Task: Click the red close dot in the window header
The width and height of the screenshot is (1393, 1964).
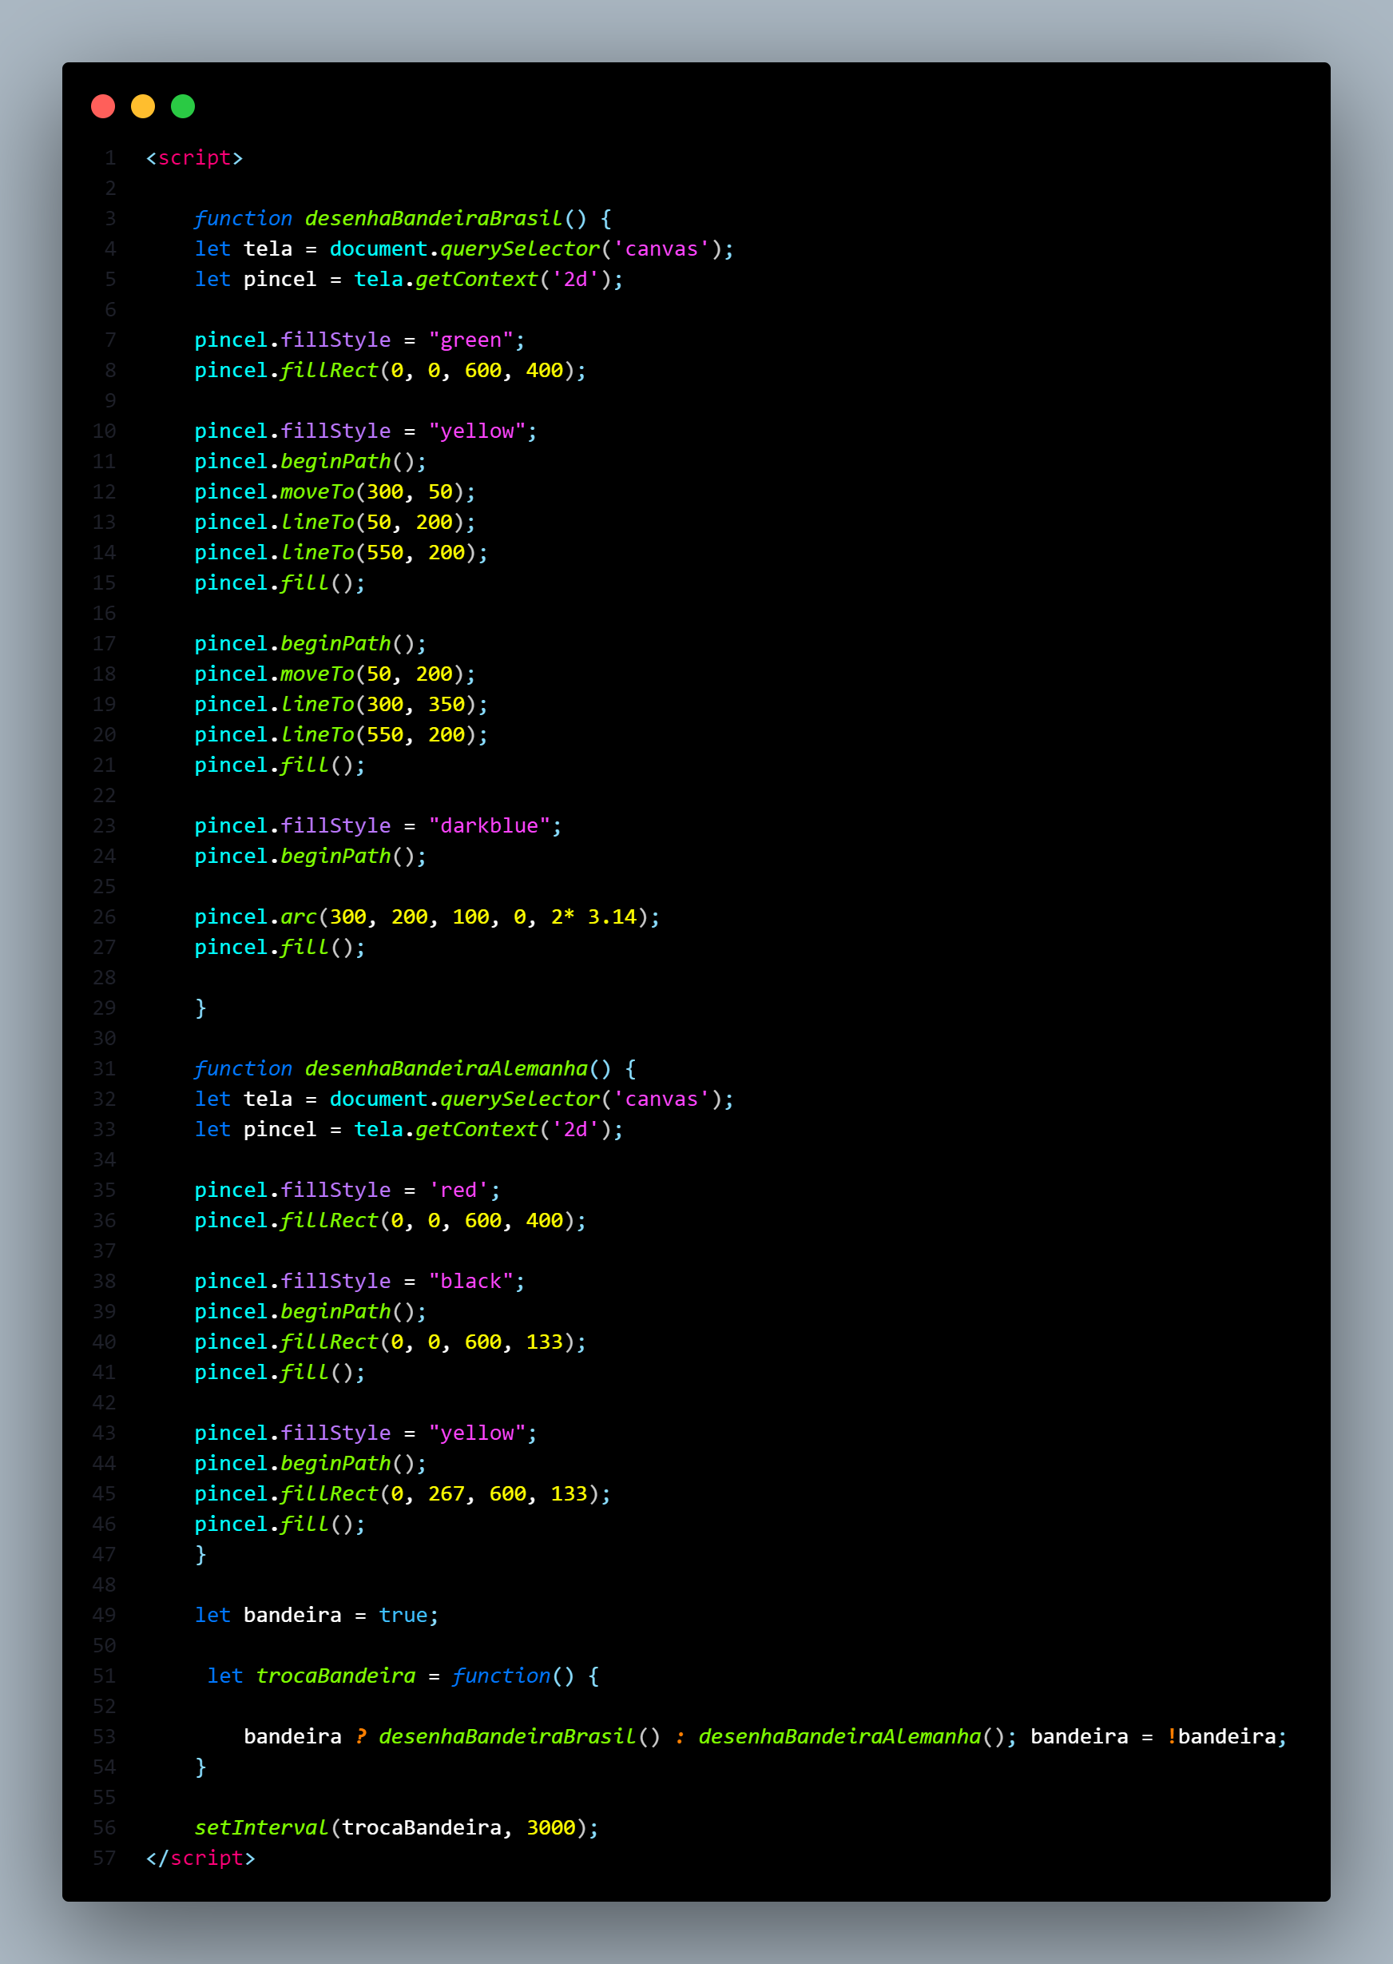Action: click(x=103, y=106)
